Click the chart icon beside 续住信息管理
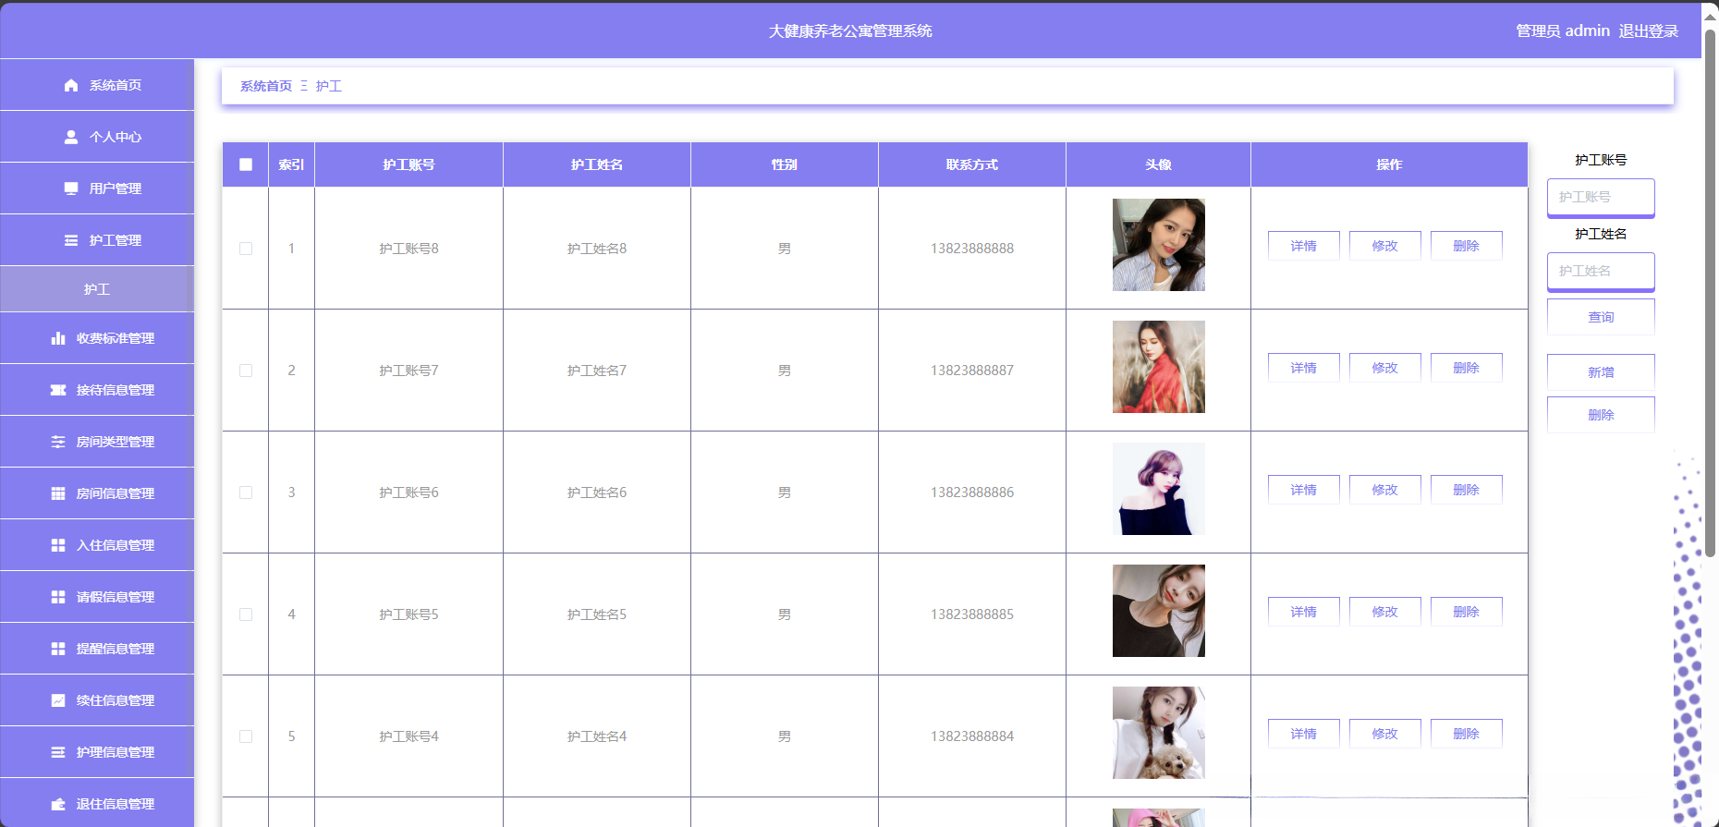This screenshot has height=827, width=1719. coord(58,700)
